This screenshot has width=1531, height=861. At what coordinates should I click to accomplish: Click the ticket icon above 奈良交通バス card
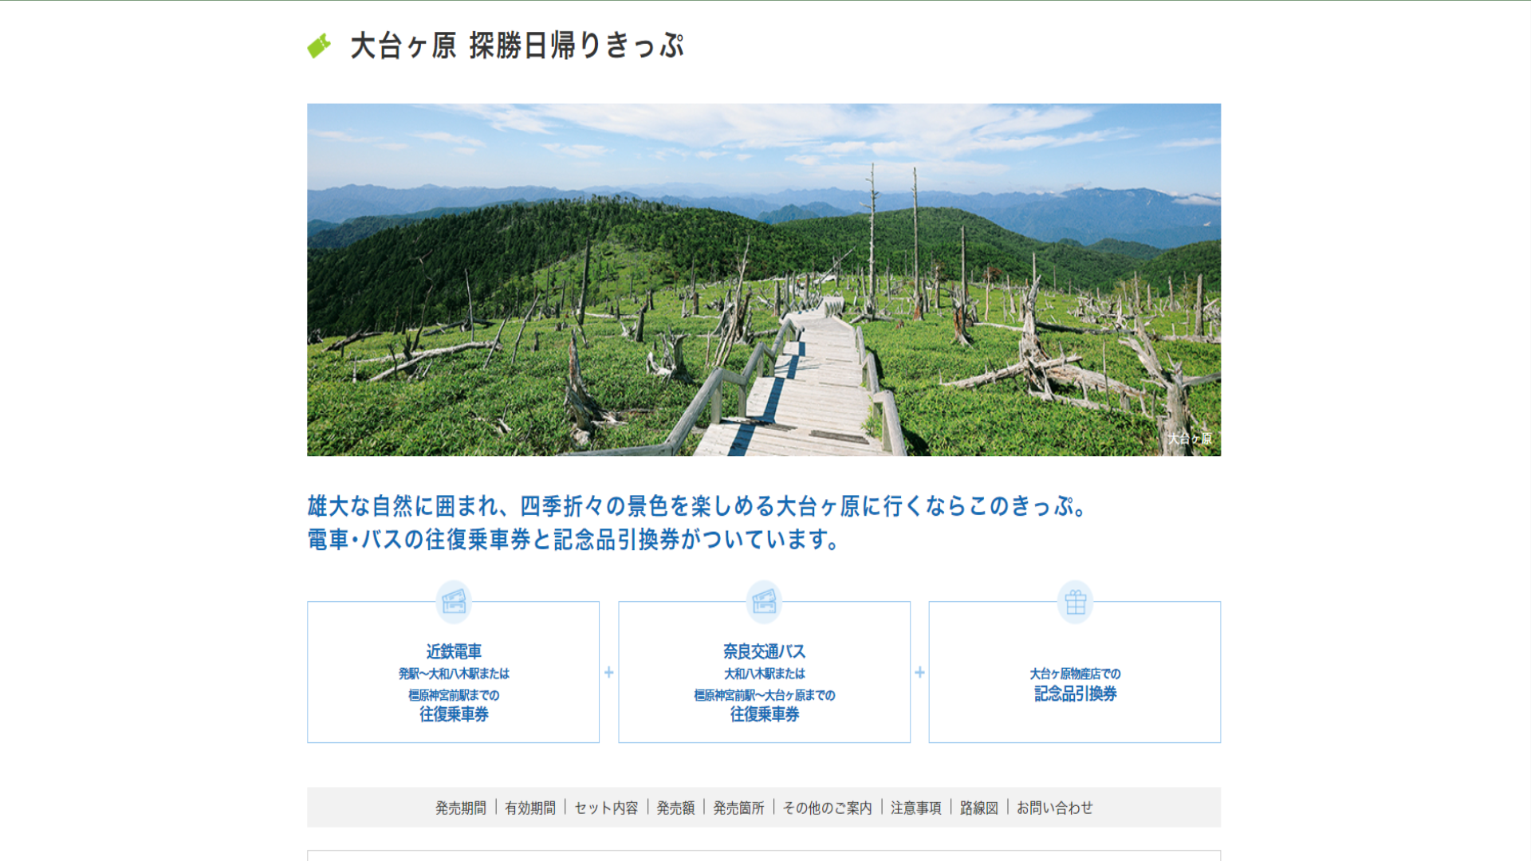click(764, 601)
